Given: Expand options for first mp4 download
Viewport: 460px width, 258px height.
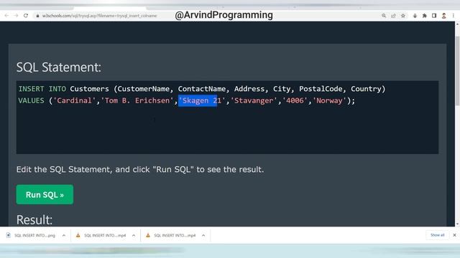Looking at the screenshot, I should 134,235.
